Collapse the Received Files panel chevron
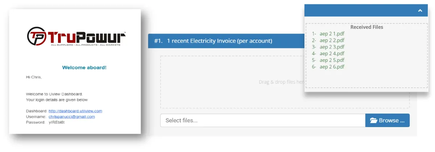Image resolution: width=435 pixels, height=152 pixels. (420, 10)
